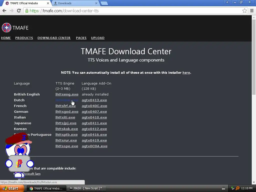Click scrollbar down arrow
The image size is (256, 192).
(x=254, y=182)
